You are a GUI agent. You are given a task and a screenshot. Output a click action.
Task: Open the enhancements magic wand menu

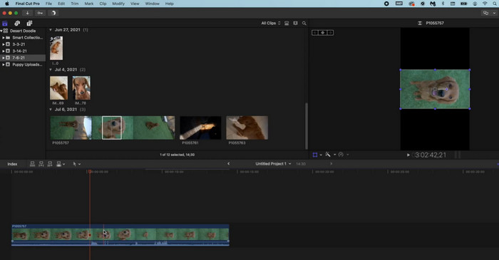[x=328, y=155]
